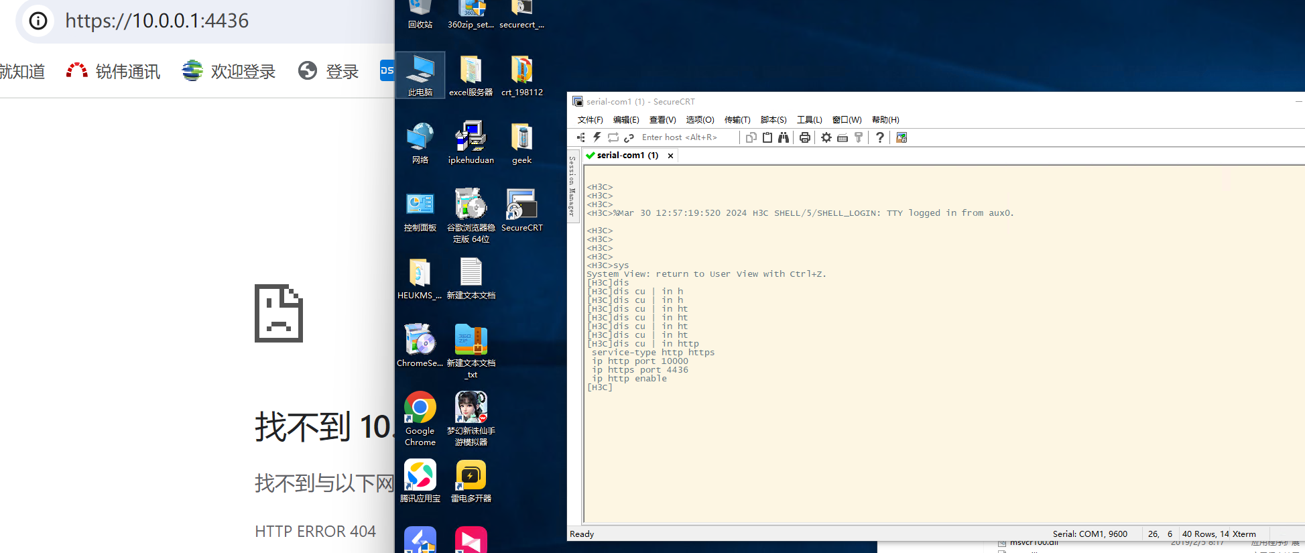
Task: Launch SecureFX from the toolbar icon
Action: [902, 137]
